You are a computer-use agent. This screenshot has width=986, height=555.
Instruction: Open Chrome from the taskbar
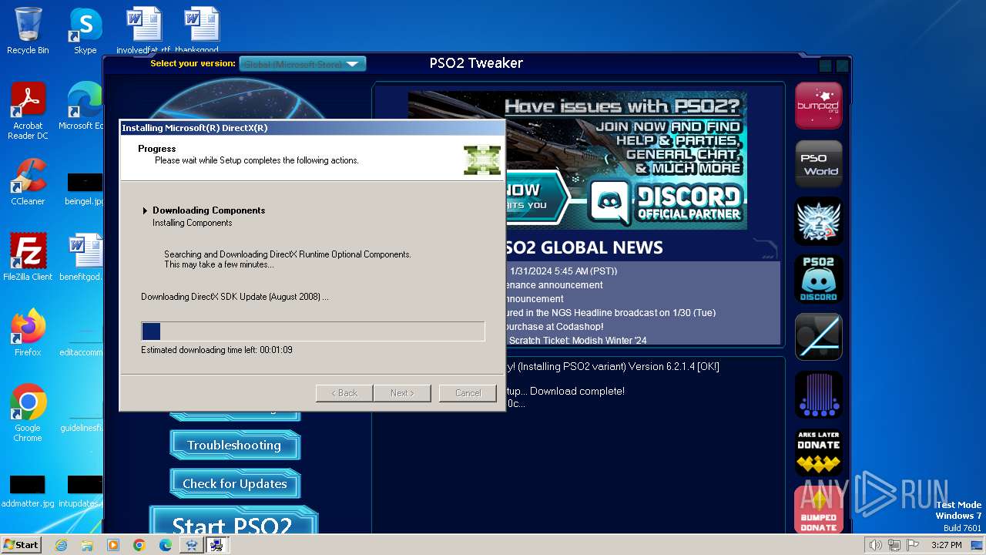[x=139, y=545]
